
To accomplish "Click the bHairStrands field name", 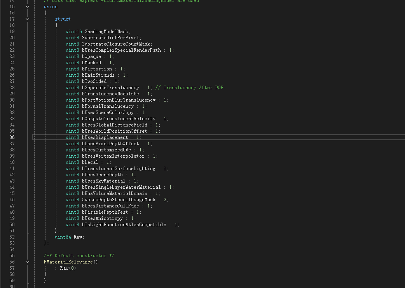I will (98, 75).
